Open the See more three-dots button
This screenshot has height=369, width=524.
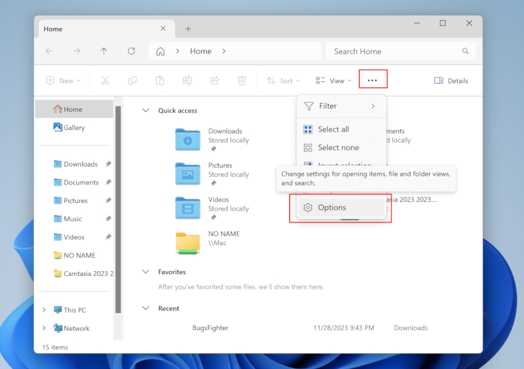[373, 80]
